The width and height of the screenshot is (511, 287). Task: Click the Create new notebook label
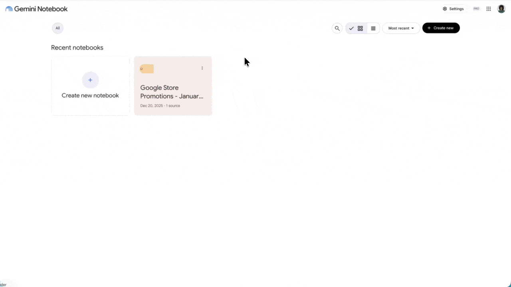[x=90, y=96]
